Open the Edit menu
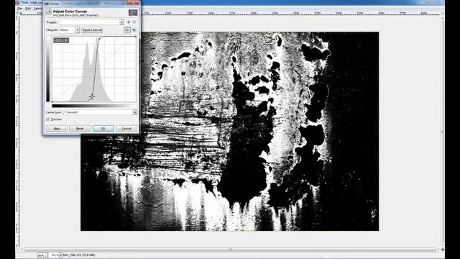460x259 pixels. tap(28, 9)
